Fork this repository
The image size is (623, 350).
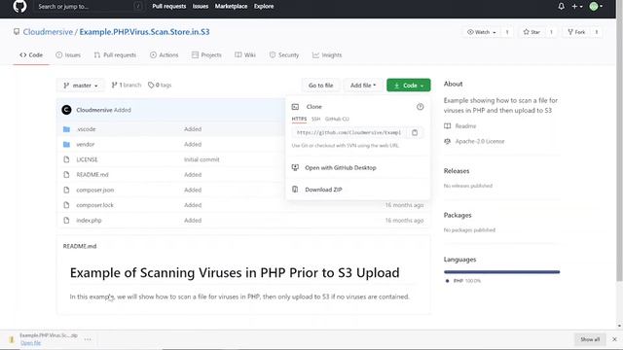coord(576,32)
